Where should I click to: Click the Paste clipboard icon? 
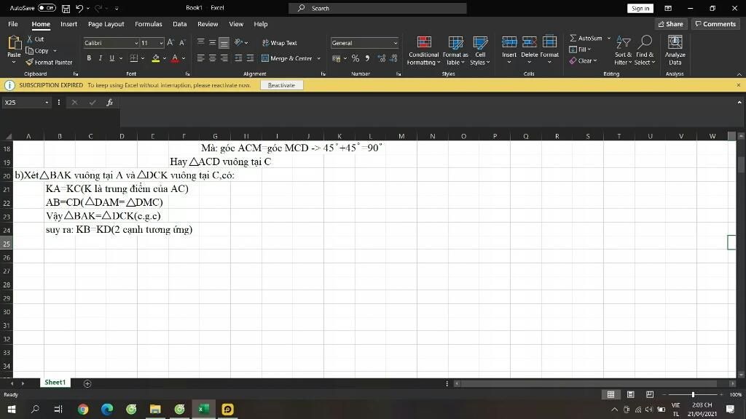[15, 44]
